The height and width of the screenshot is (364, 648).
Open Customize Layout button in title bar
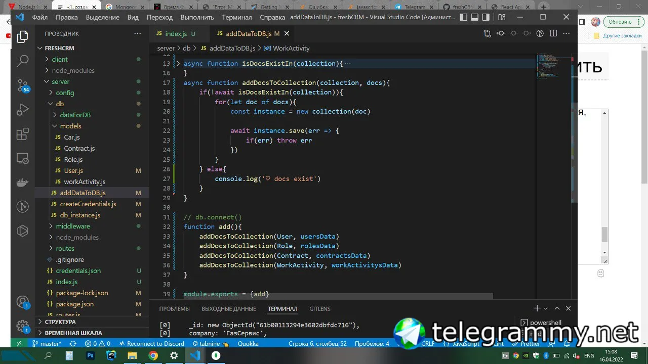(502, 17)
